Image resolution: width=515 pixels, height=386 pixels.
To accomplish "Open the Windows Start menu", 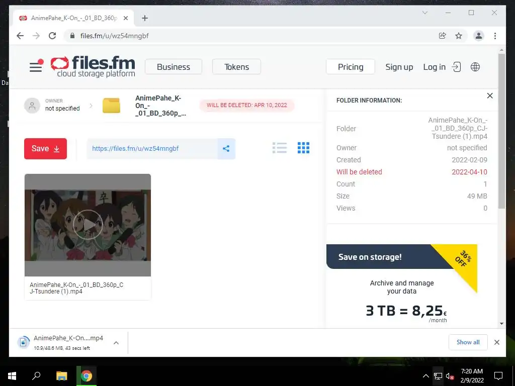I will 12,376.
